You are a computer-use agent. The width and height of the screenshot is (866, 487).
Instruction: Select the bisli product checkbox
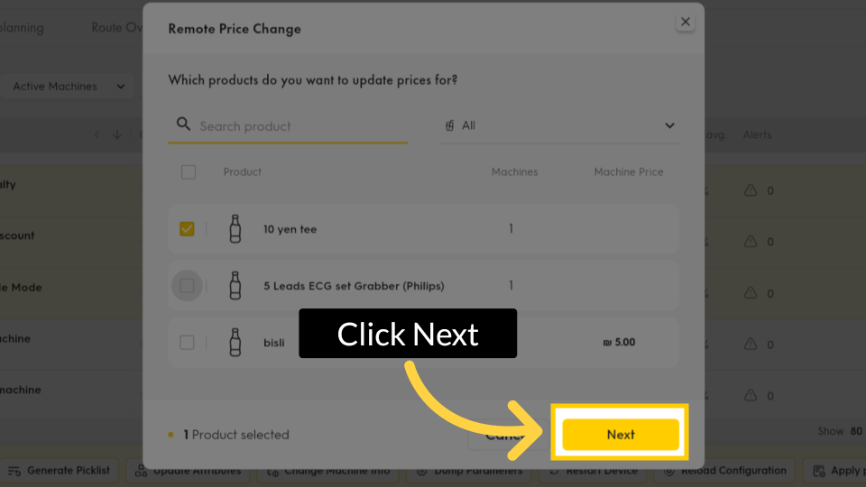[x=187, y=343]
